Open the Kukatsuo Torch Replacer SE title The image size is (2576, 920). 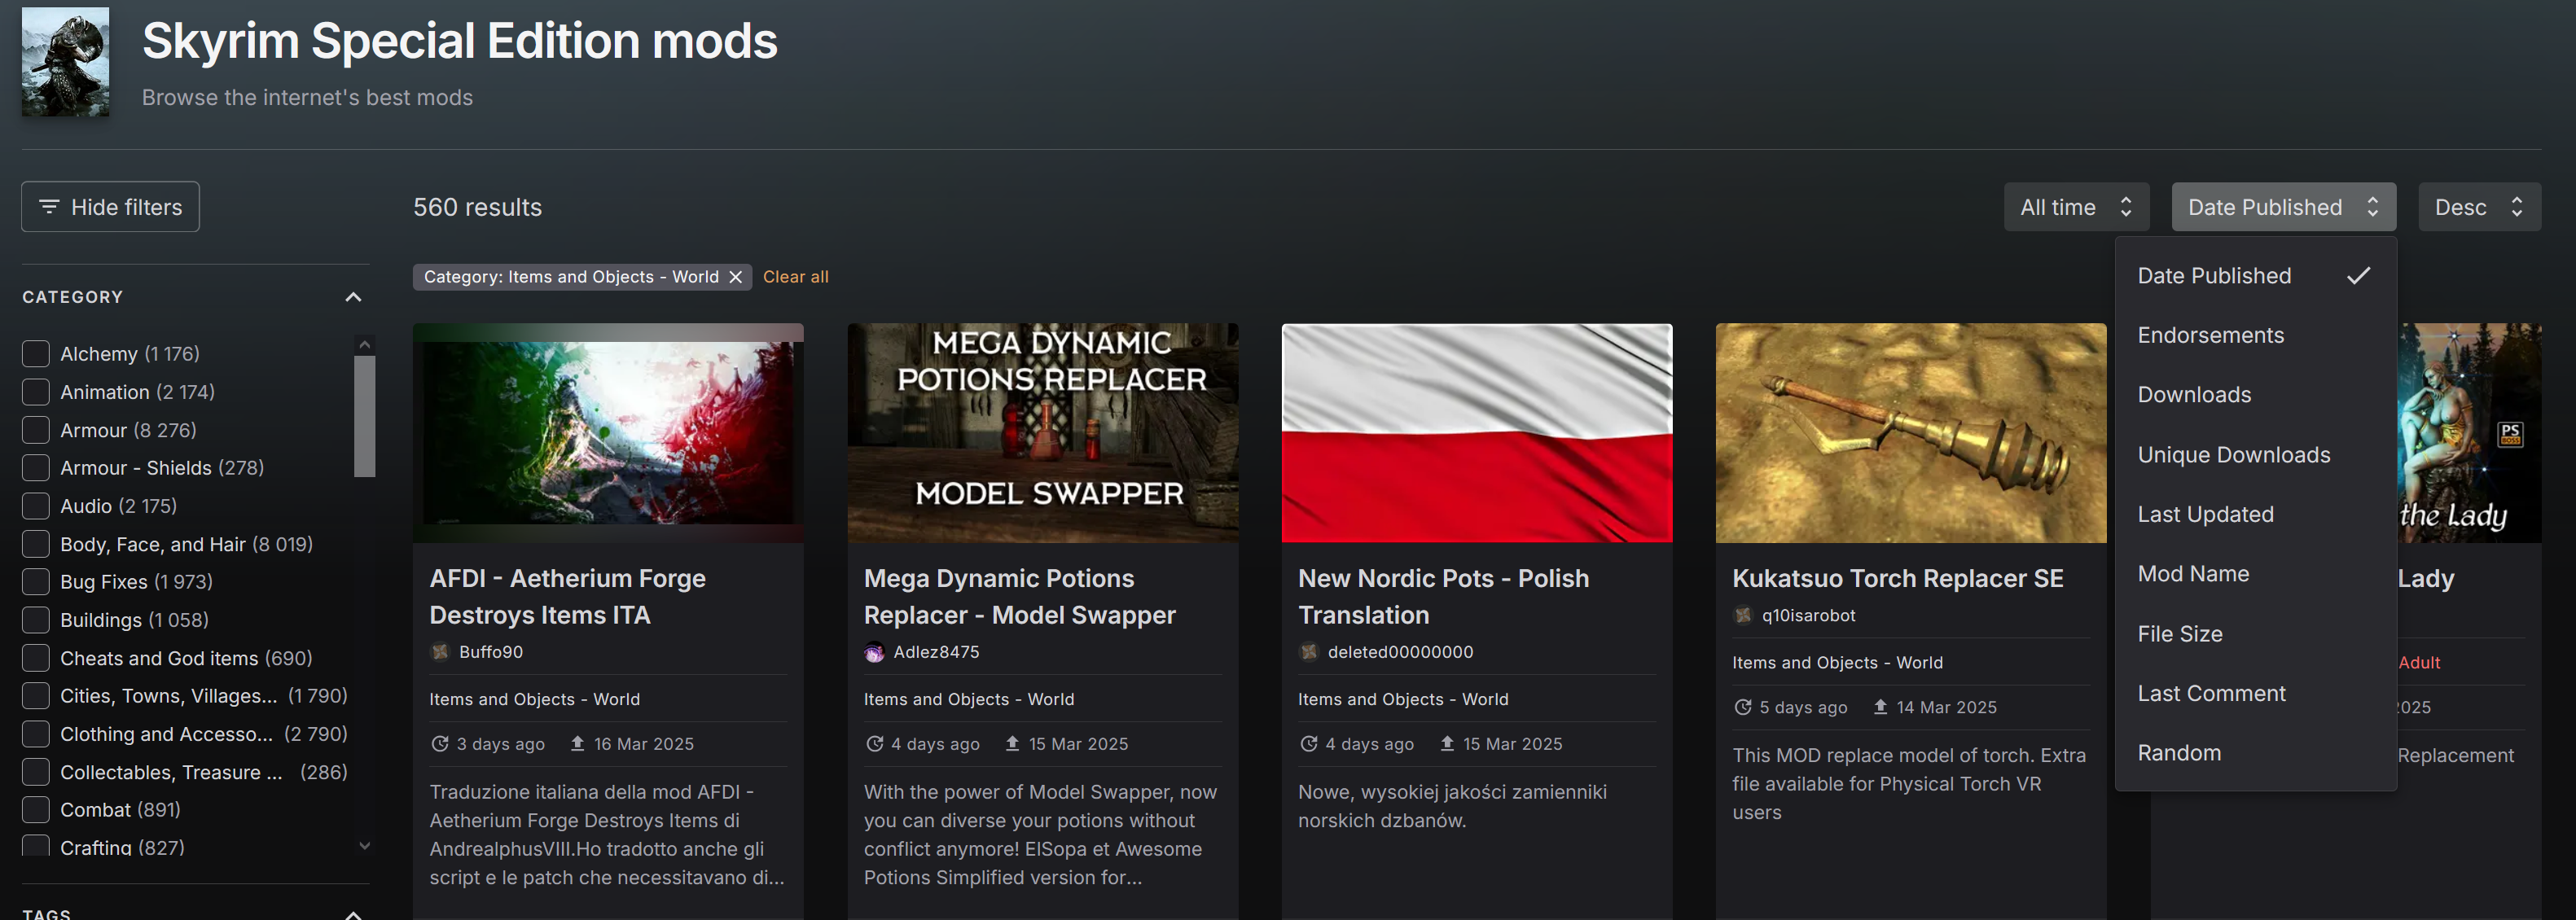1897,578
